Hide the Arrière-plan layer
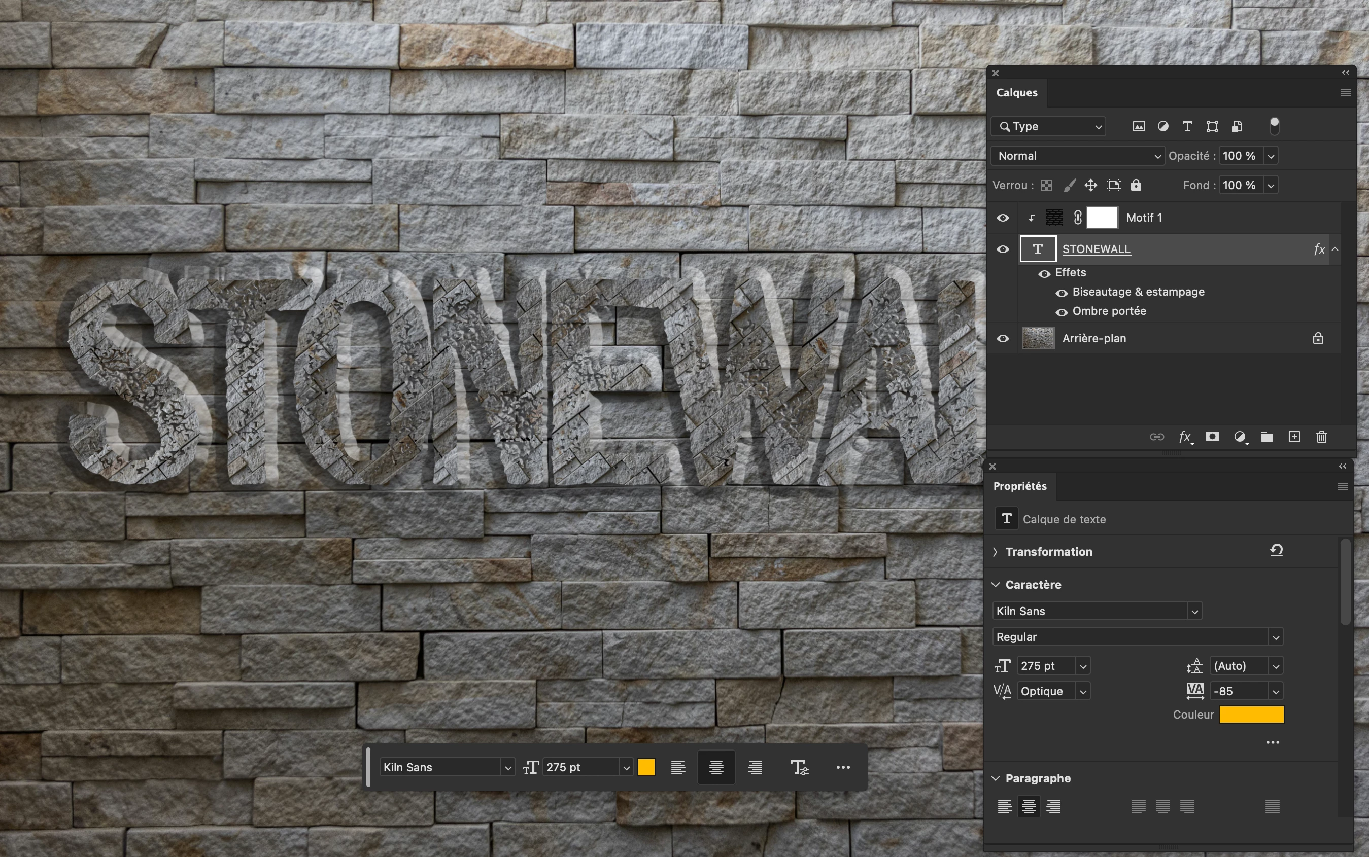The height and width of the screenshot is (857, 1369). [x=1003, y=338]
